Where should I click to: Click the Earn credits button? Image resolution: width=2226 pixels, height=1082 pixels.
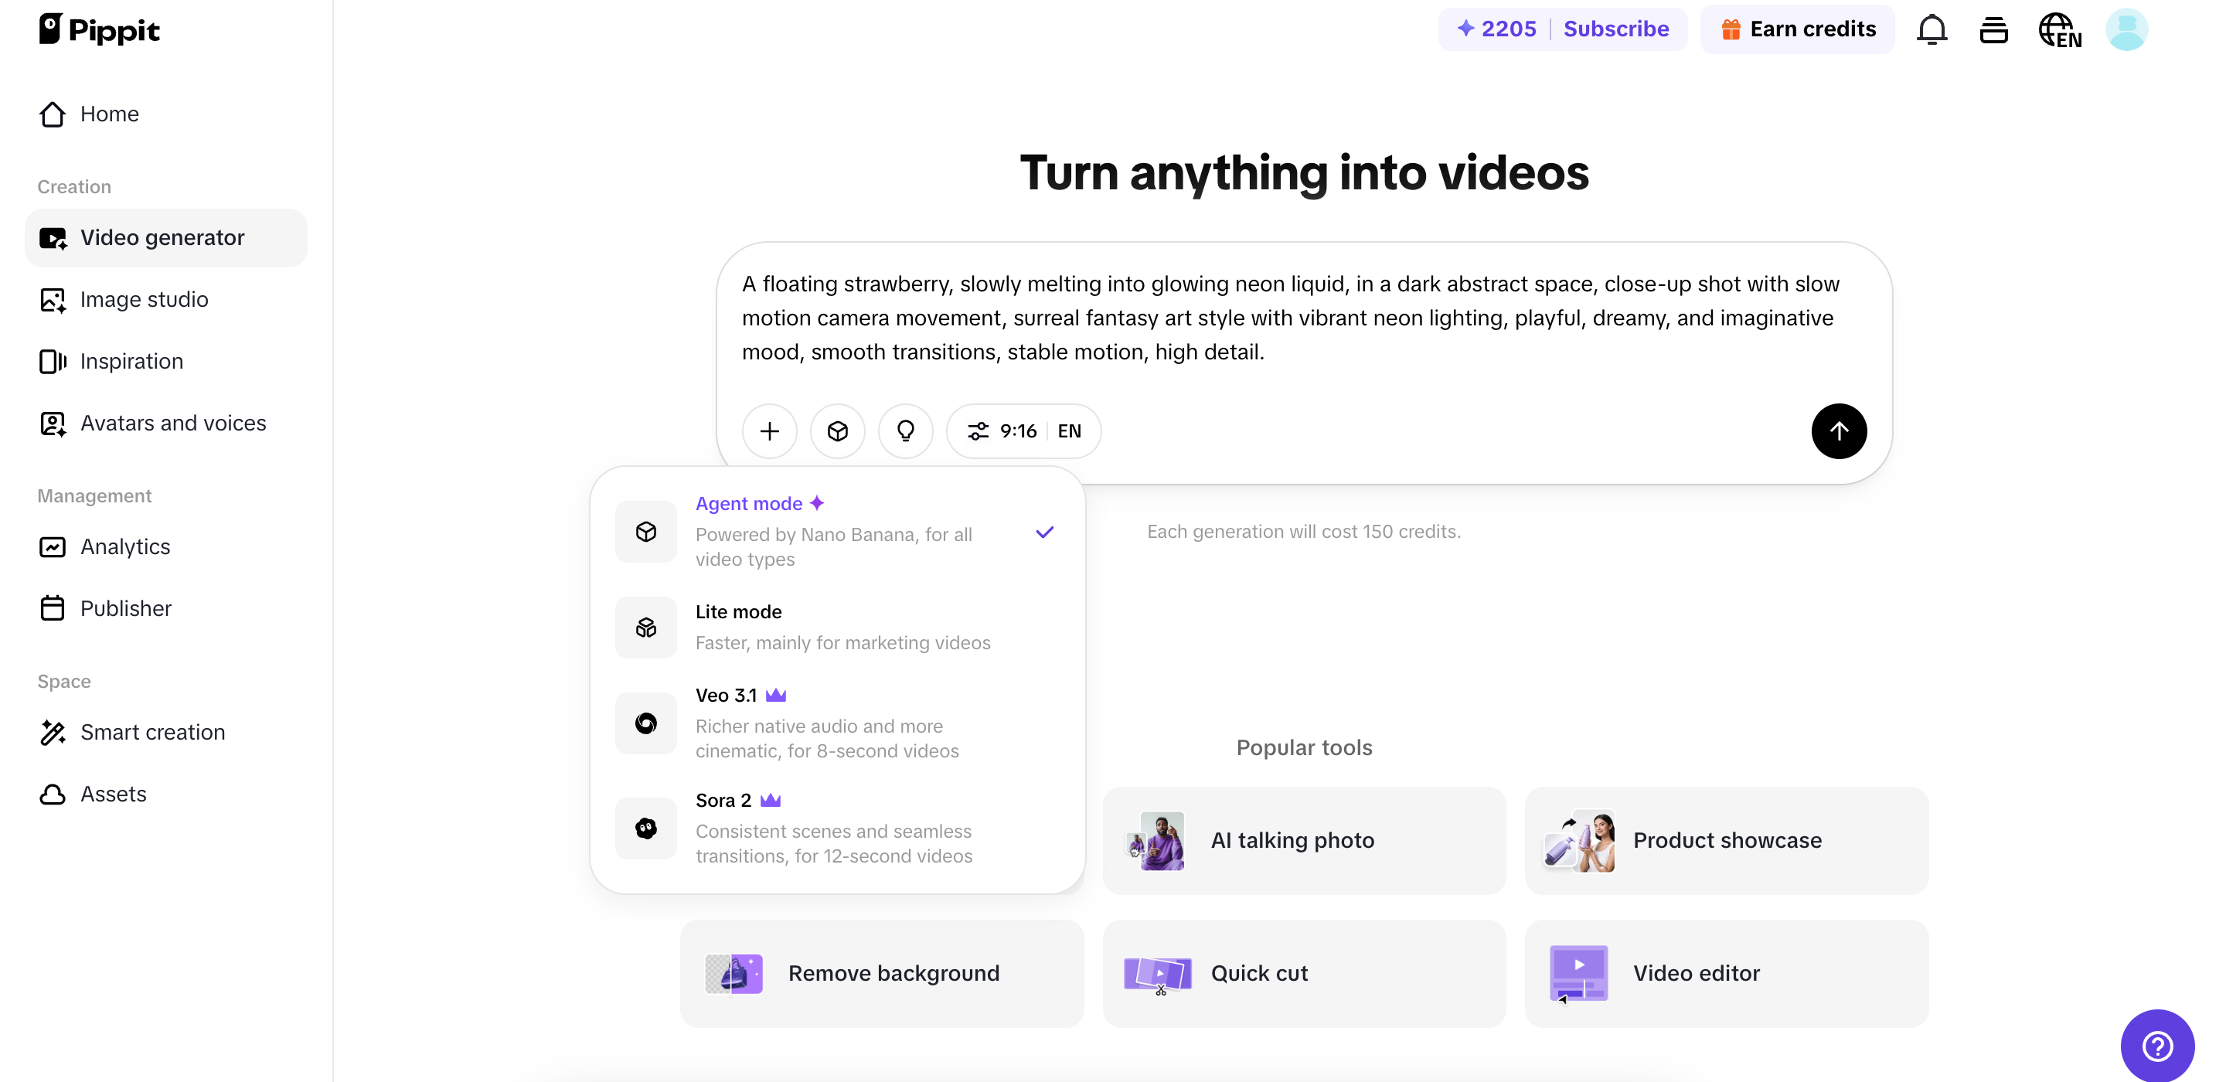[1797, 29]
